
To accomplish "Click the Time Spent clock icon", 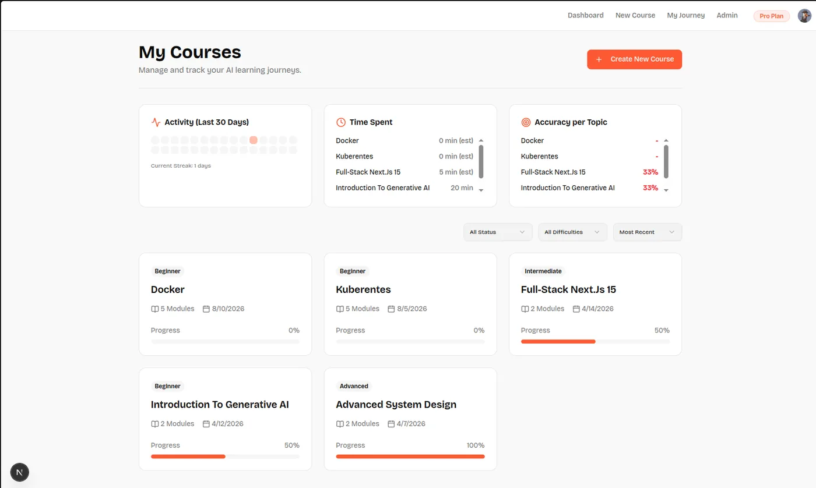I will [341, 122].
